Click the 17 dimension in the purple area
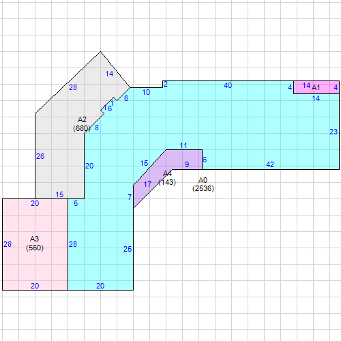Screen dimensions: 341x341 click(147, 184)
